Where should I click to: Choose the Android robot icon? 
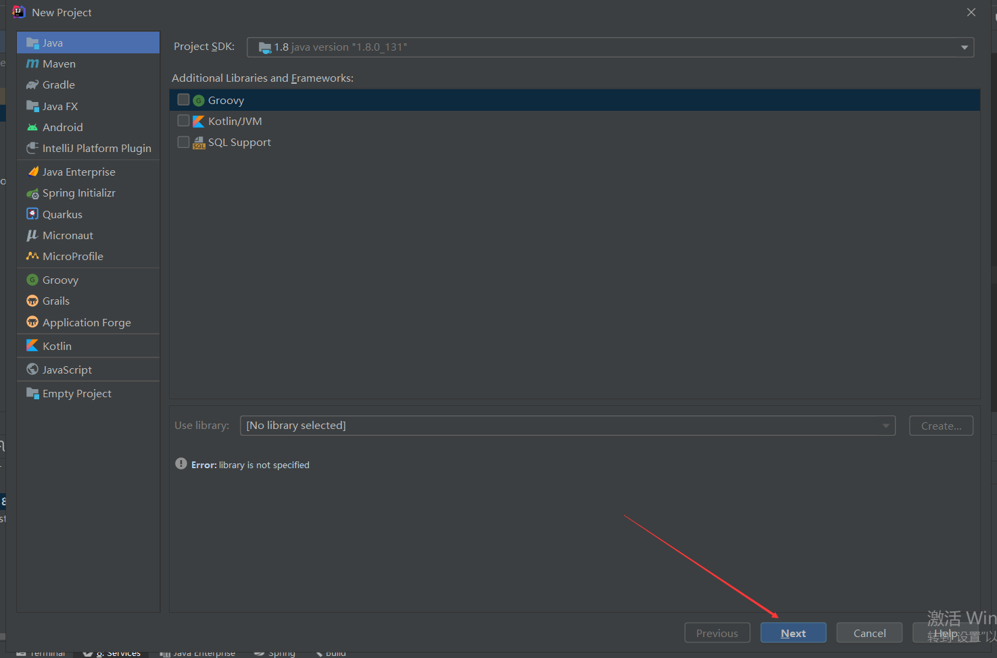click(32, 127)
